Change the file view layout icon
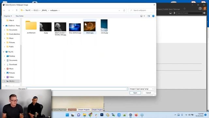 coord(141,16)
